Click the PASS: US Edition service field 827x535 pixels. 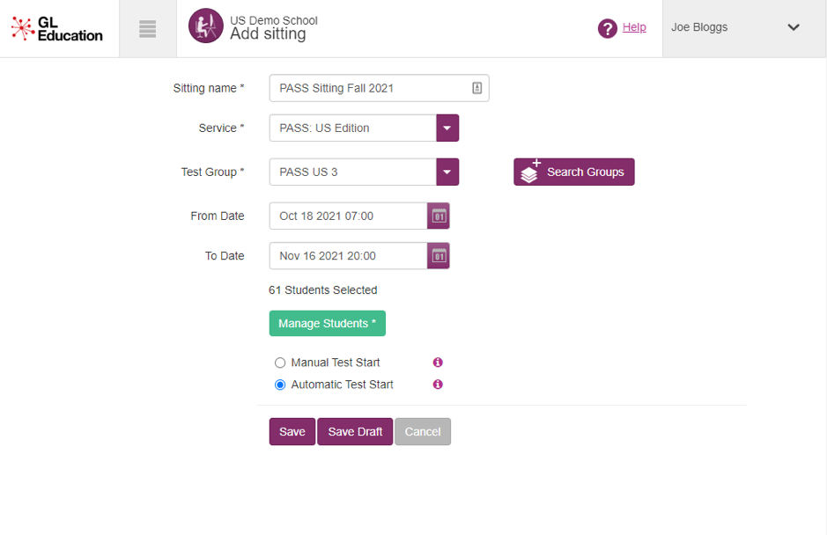coord(353,128)
